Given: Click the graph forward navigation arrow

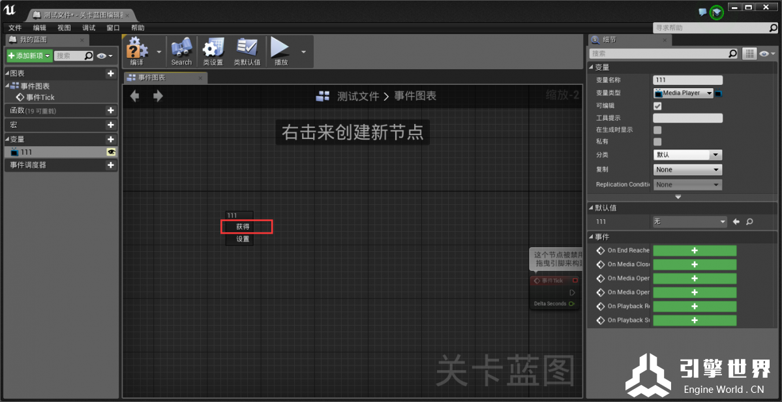Looking at the screenshot, I should pos(158,96).
